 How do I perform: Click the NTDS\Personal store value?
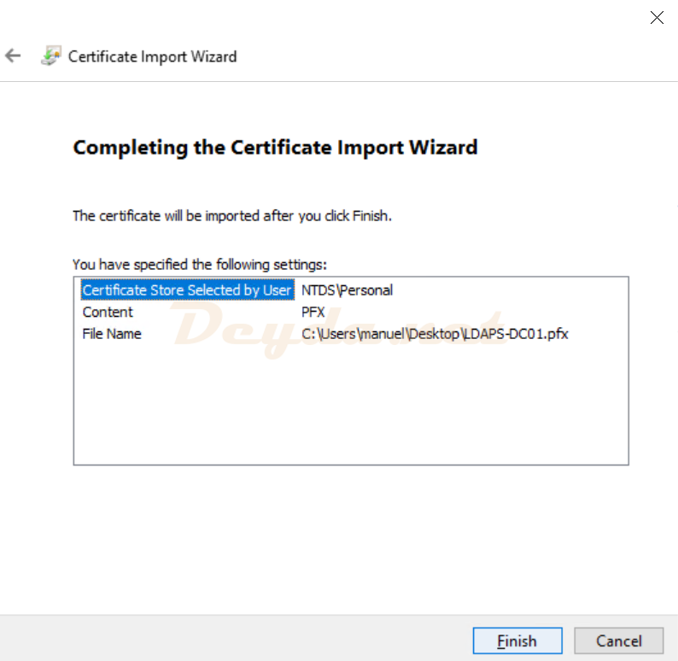point(347,290)
